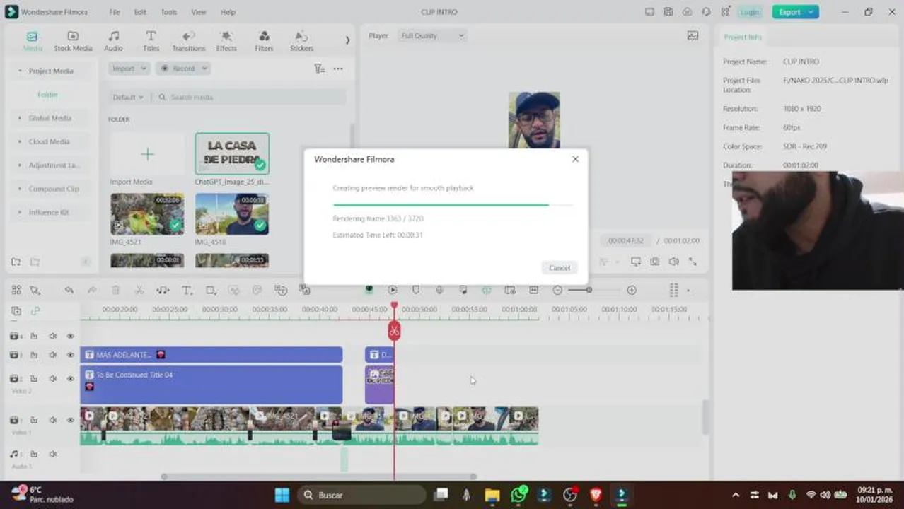Viewport: 904px width, 509px height.
Task: Show more tabs with the right chevron
Action: (x=347, y=40)
